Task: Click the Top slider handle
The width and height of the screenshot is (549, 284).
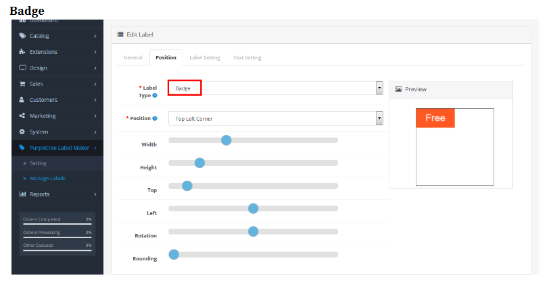Action: (x=187, y=186)
